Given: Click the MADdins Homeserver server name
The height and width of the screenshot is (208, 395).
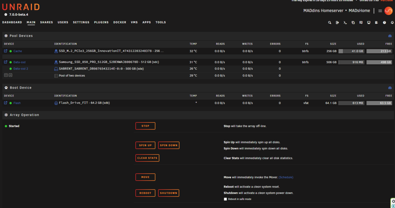Looking at the screenshot, I should [323, 11].
